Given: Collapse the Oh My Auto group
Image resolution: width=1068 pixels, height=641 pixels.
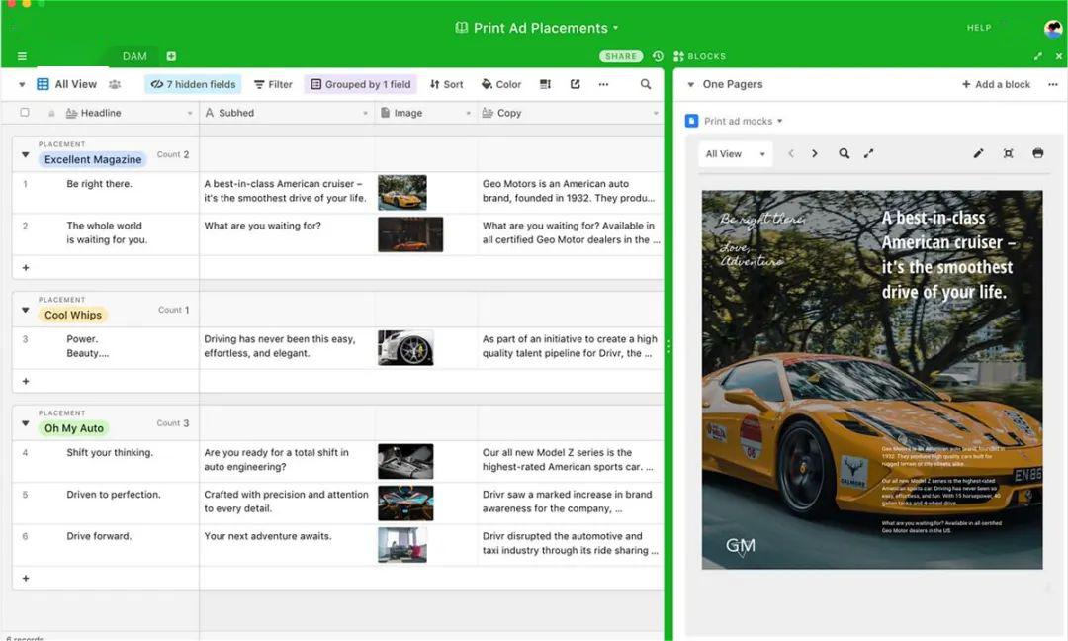Looking at the screenshot, I should pos(25,423).
